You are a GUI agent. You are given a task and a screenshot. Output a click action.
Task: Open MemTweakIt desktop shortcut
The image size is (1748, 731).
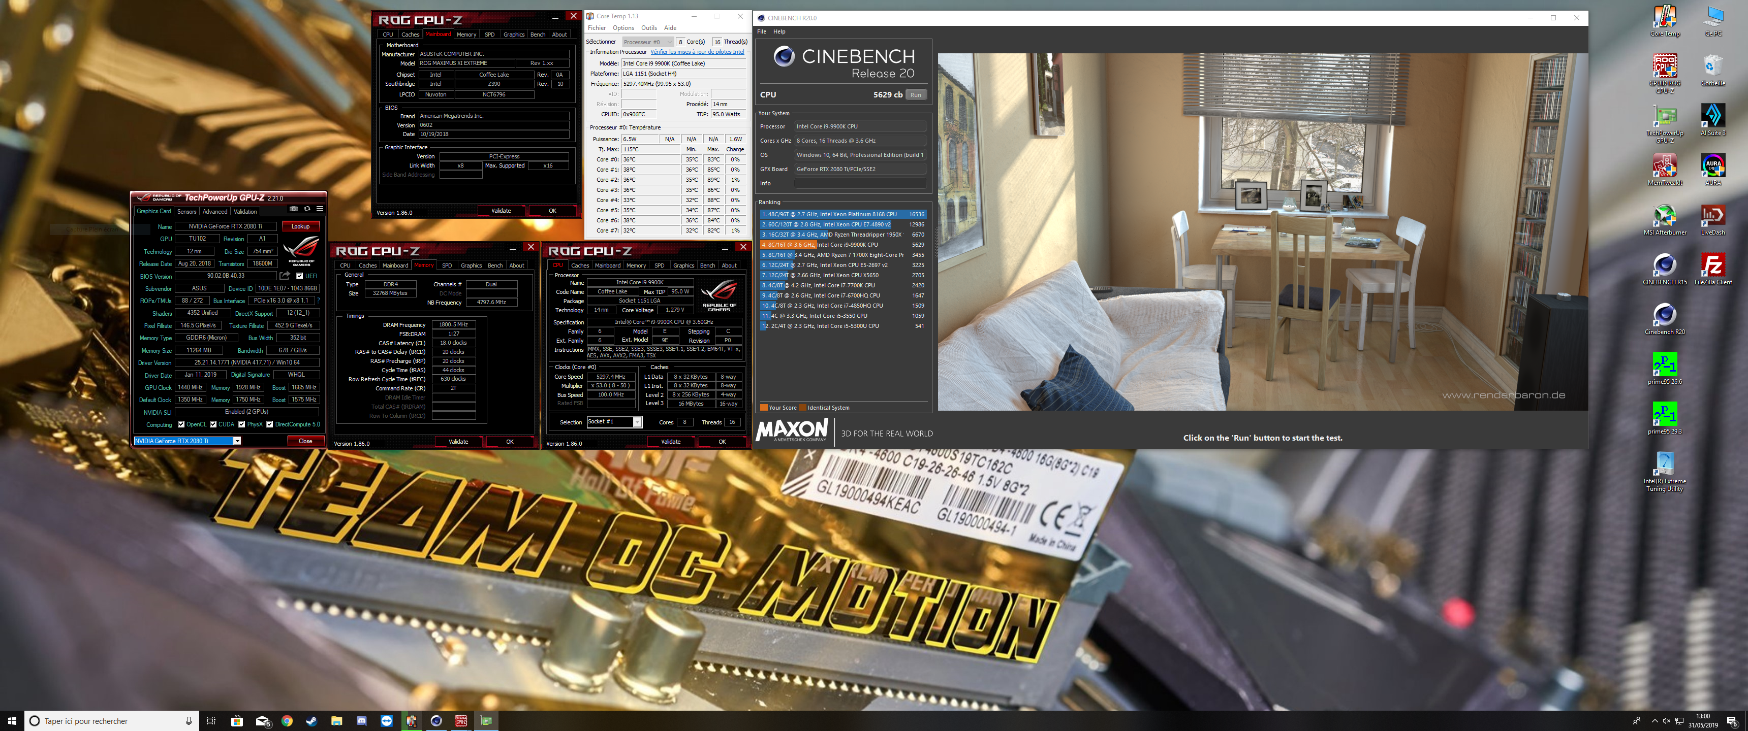1665,170
